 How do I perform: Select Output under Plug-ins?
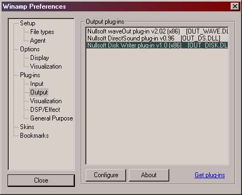[39, 92]
